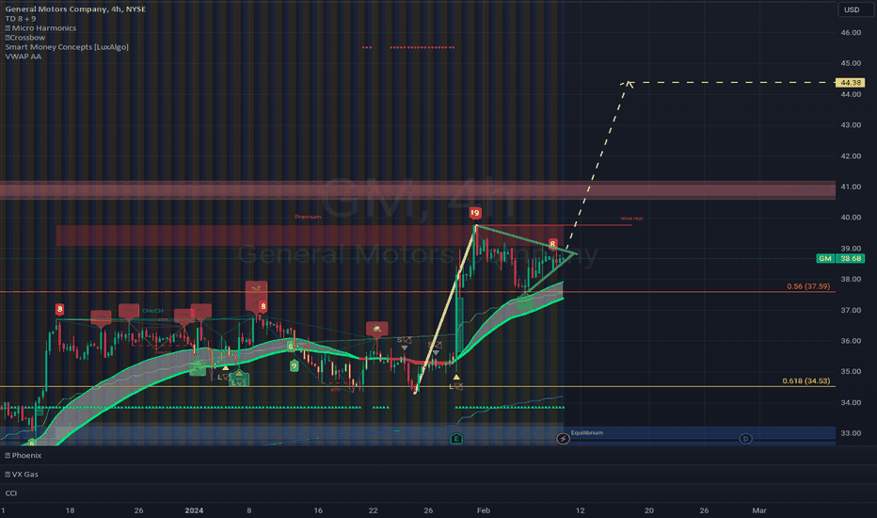Click the green earnings E marker
This screenshot has width=877, height=518.
click(x=456, y=439)
